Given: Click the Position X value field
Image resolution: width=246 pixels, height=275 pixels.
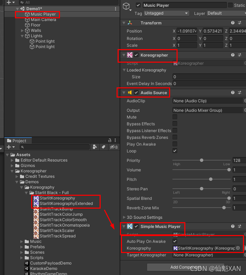Looking at the screenshot, I should [187, 31].
